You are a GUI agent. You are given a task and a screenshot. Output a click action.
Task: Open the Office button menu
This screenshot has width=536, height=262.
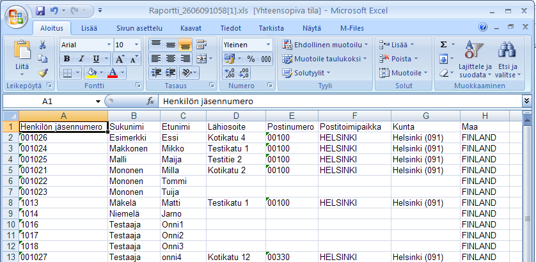point(16,17)
